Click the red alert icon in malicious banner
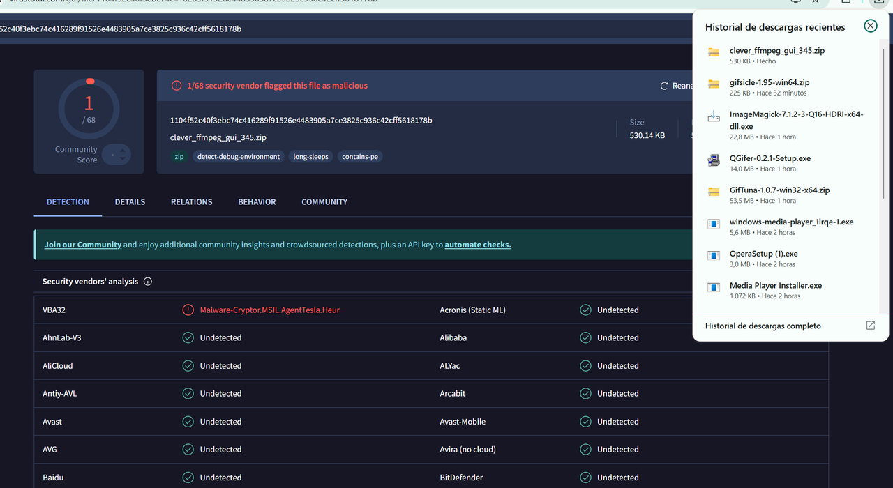This screenshot has width=893, height=488. 177,86
